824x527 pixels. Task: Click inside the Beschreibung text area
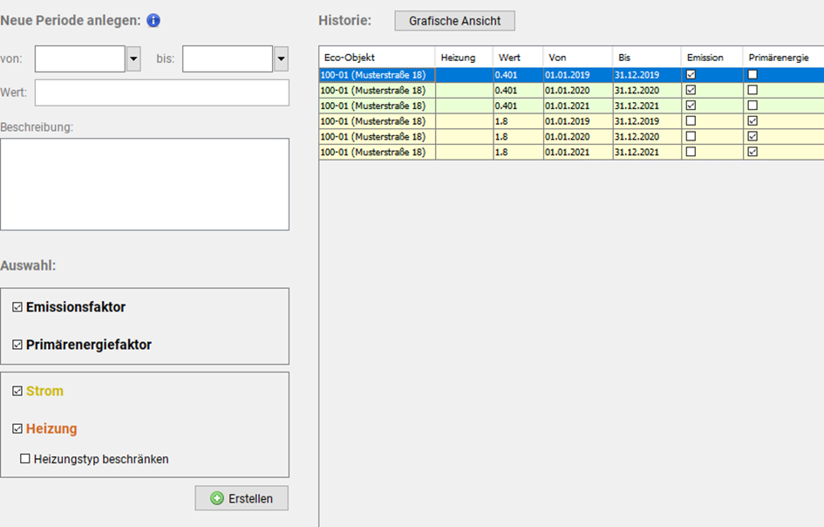[x=145, y=184]
